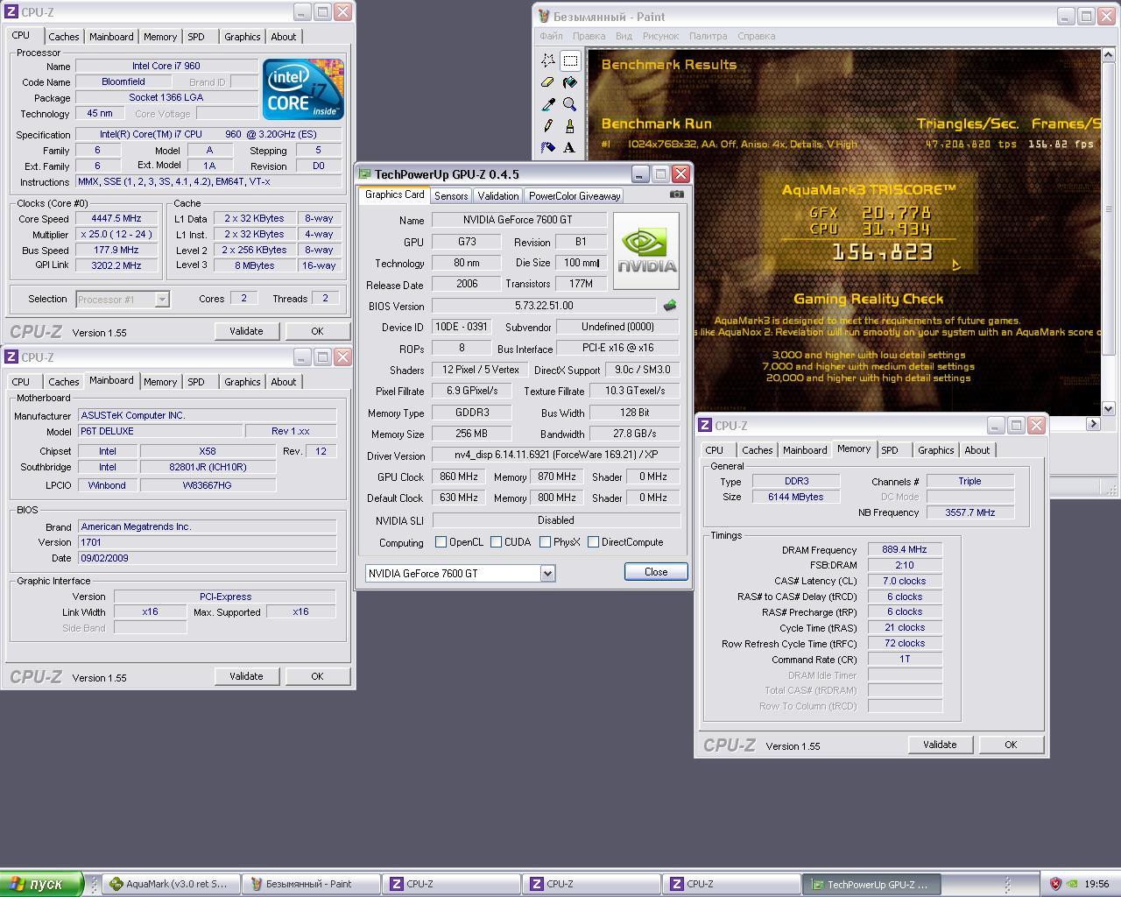Click the red shield tray icon
This screenshot has width=1121, height=897.
pos(1055,884)
